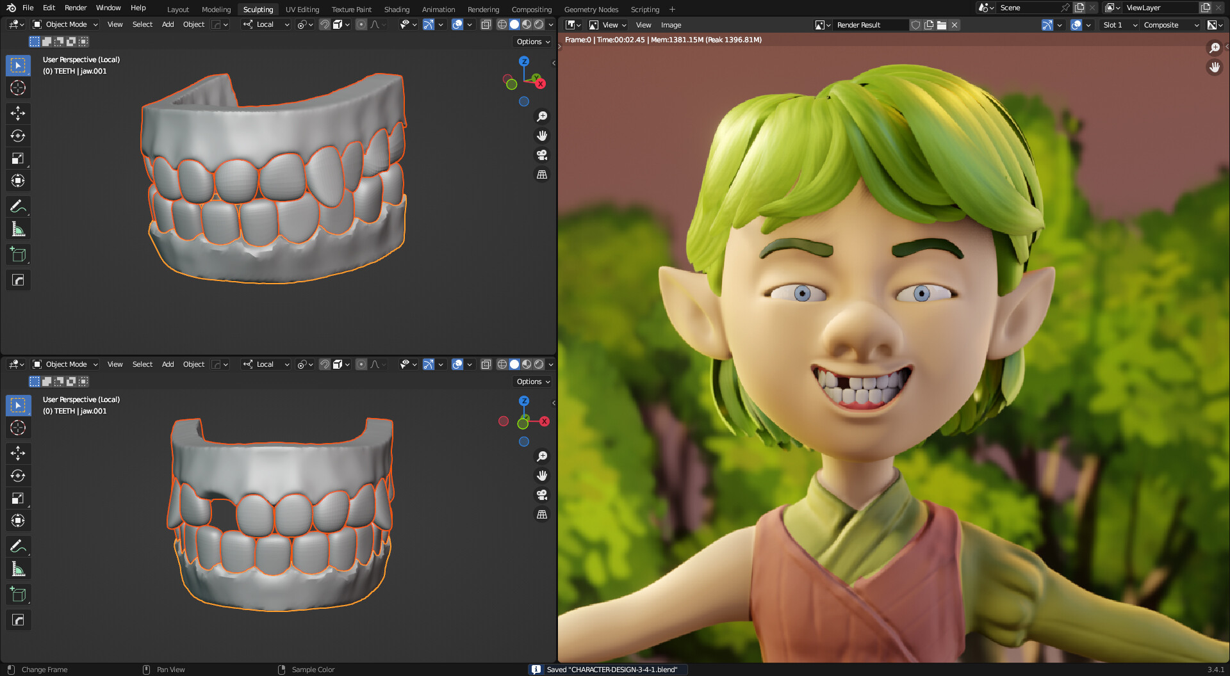Click the Options button in the viewport header
The width and height of the screenshot is (1230, 676).
point(531,41)
